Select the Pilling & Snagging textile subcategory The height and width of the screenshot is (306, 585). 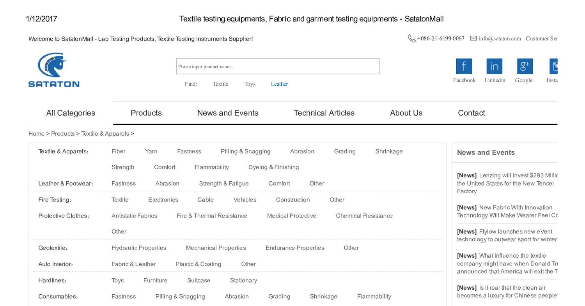tap(245, 151)
